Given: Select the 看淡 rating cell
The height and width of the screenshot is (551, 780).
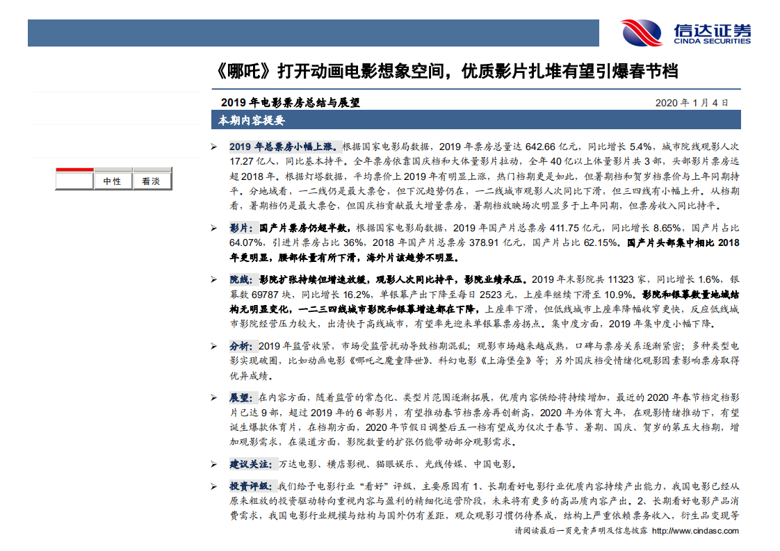Looking at the screenshot, I should point(151,181).
